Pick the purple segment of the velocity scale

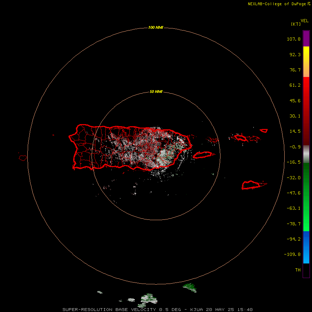306,38
